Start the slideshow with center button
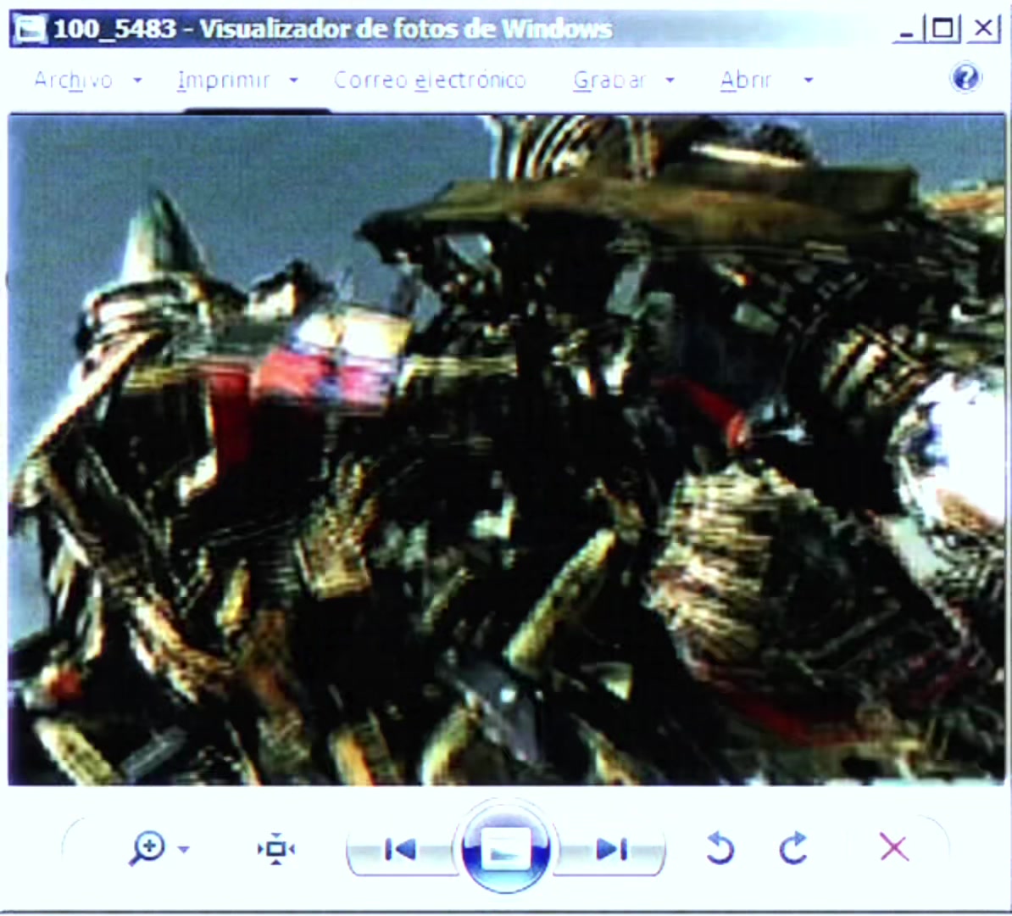Image resolution: width=1012 pixels, height=916 pixels. click(x=505, y=848)
